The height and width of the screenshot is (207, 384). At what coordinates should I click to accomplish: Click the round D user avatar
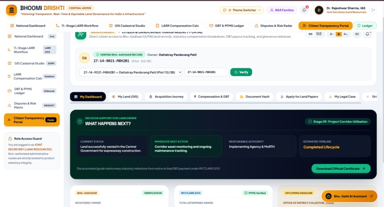[319, 10]
